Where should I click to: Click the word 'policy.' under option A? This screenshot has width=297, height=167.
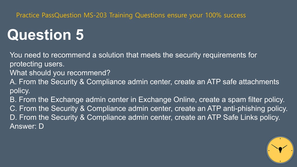[x=20, y=91]
